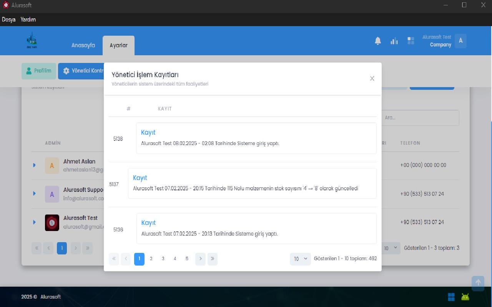Close the Yönetici İşlem Kayıtları dialog
This screenshot has height=307, width=492.
372,78
